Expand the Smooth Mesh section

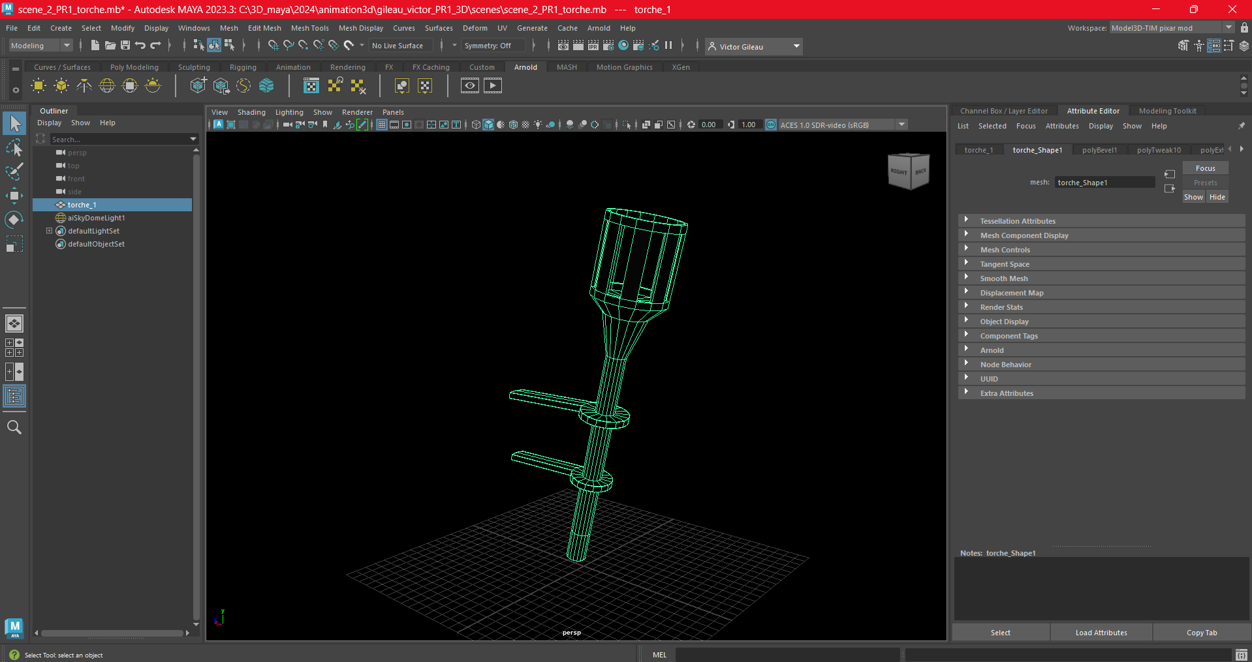[1101, 278]
